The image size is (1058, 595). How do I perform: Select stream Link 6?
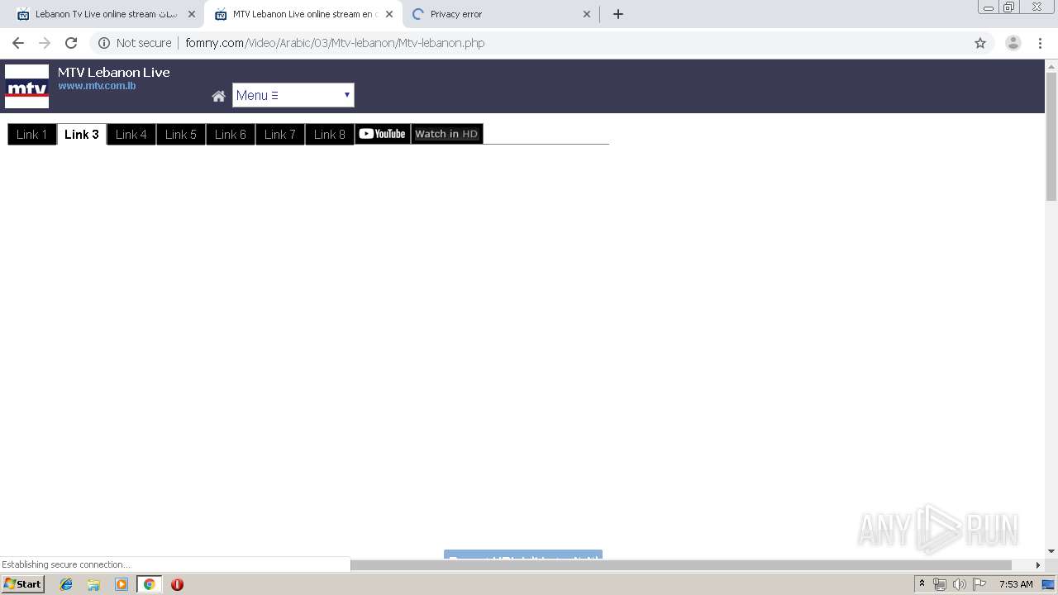[231, 134]
